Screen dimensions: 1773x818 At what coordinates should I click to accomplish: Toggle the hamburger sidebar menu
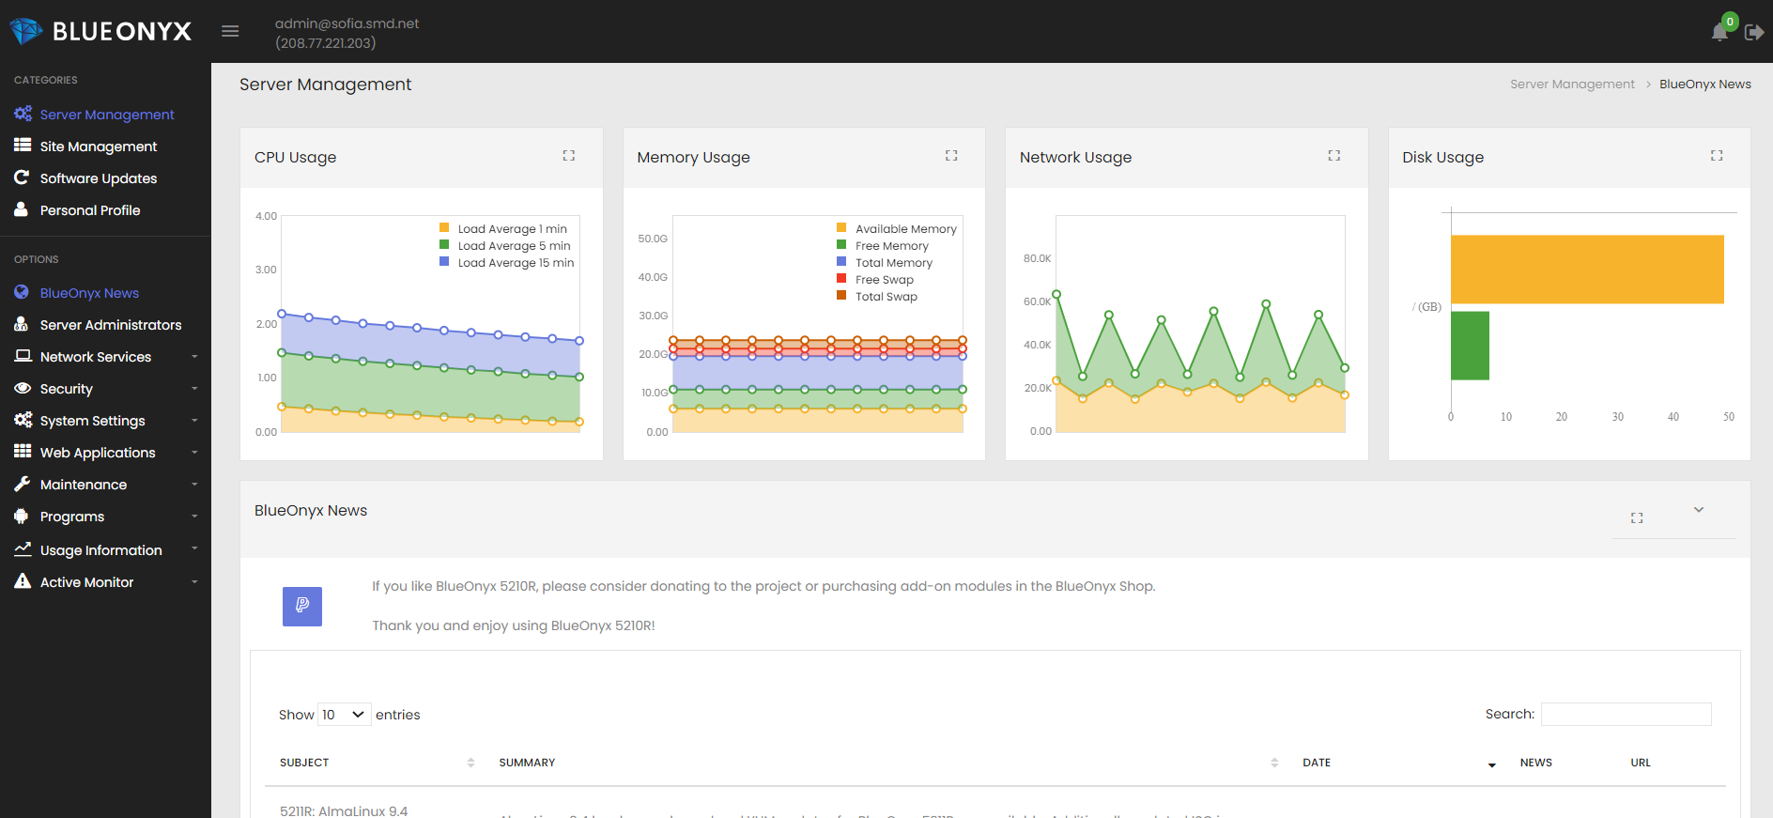coord(230,31)
